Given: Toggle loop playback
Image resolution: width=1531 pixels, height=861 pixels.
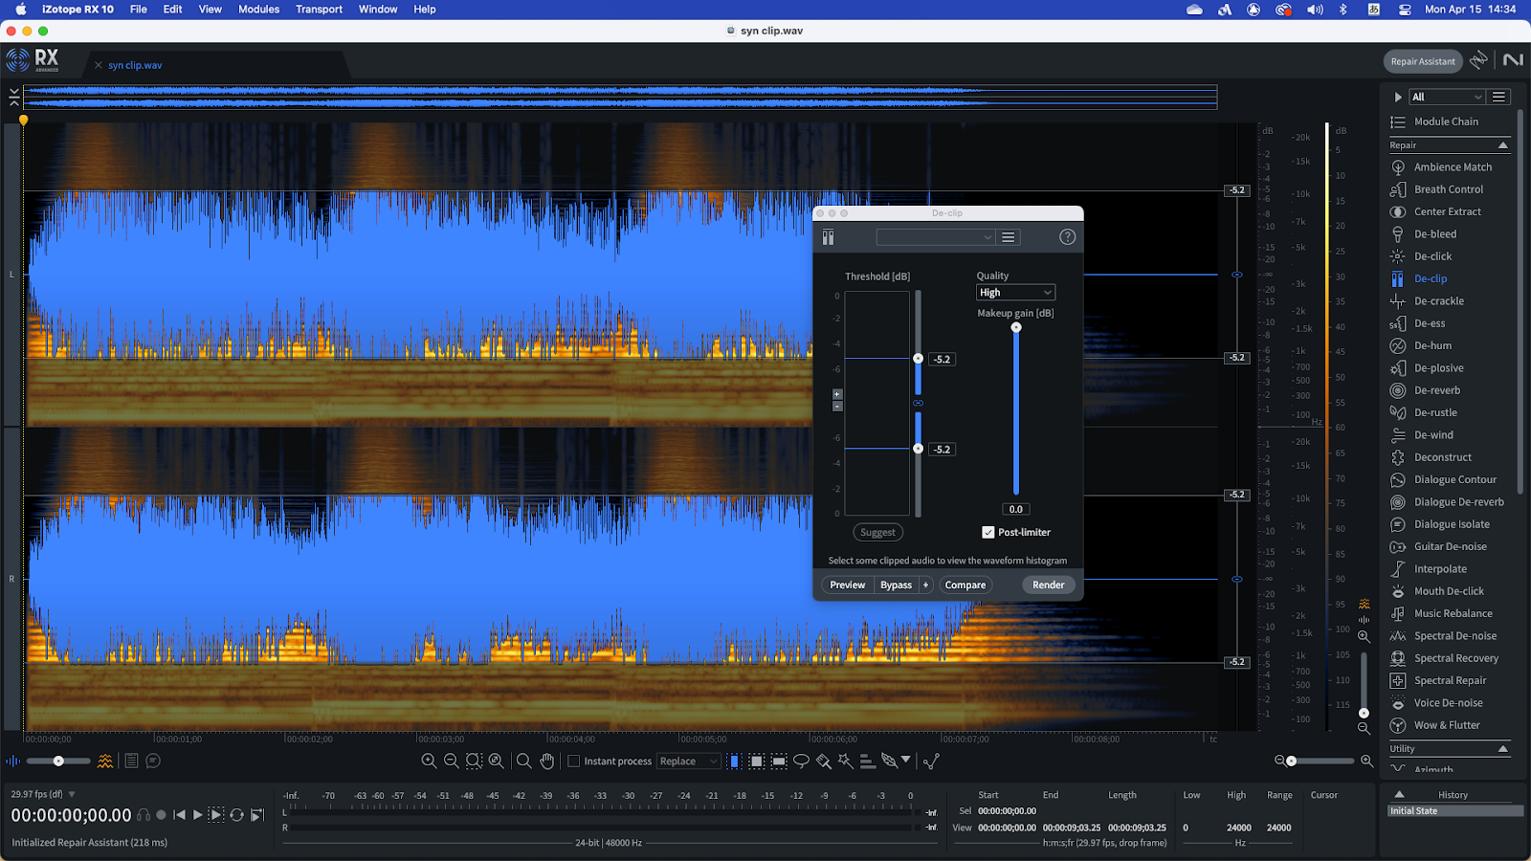Looking at the screenshot, I should [x=236, y=815].
